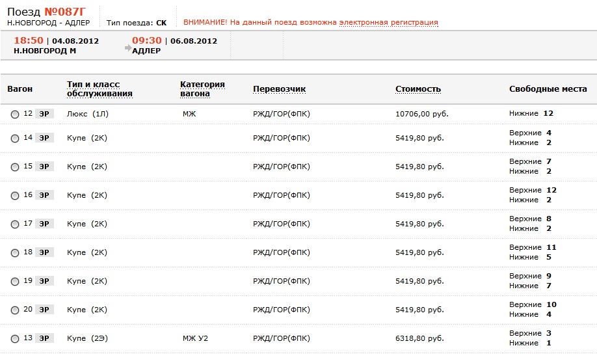Open the 'Тип и класс обслуживания' header hint
The height and width of the screenshot is (363, 597).
tap(99, 89)
